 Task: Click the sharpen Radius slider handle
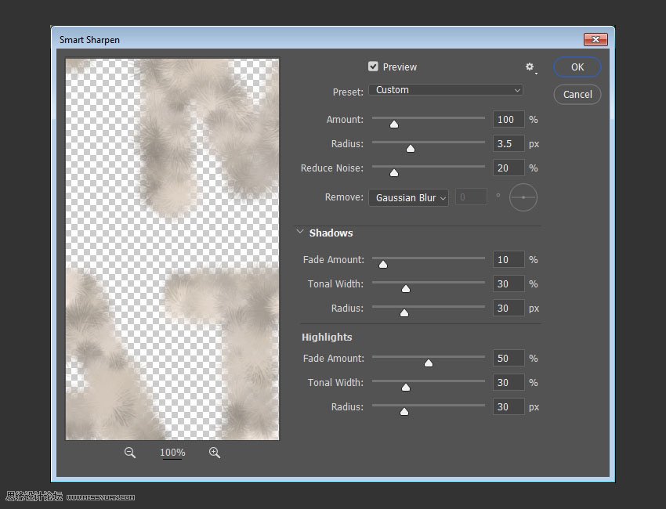click(x=410, y=148)
